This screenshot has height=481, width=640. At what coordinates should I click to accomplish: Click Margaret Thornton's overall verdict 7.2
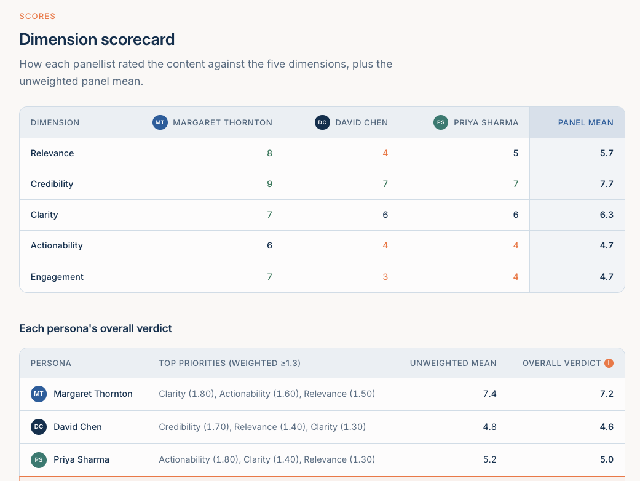coord(607,394)
